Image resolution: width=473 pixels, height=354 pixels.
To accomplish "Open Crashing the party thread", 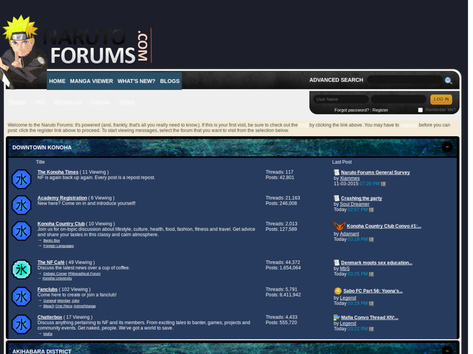I will coord(361,198).
